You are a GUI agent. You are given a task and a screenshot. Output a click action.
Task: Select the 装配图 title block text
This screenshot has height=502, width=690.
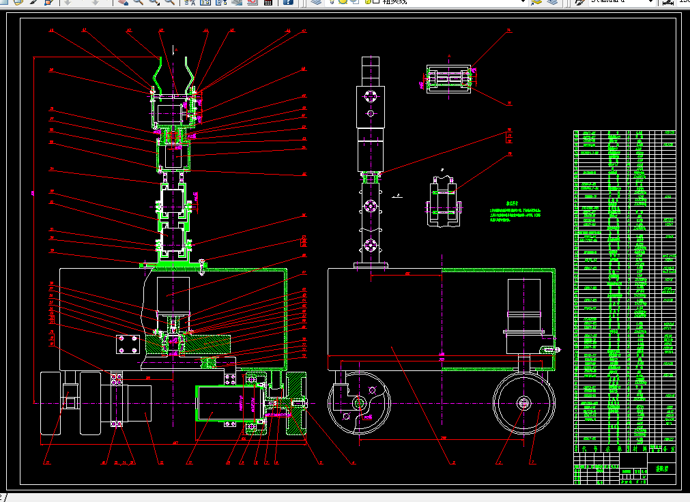pos(661,469)
